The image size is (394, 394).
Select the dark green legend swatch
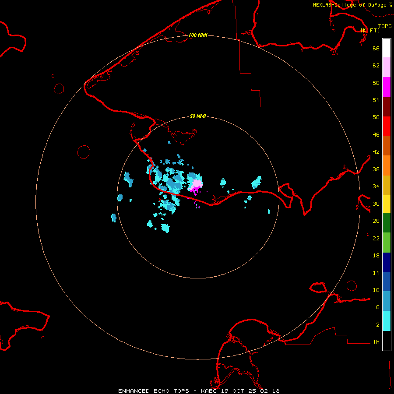387,223
